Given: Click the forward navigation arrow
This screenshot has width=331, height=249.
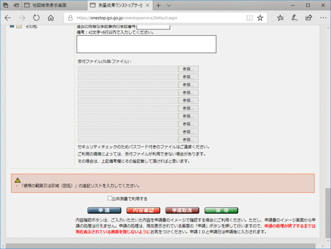Looking at the screenshot, I should click(x=22, y=18).
